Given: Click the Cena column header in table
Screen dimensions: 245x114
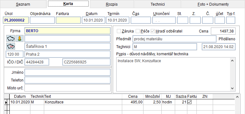Looking at the screenshot, I should pos(133,97).
